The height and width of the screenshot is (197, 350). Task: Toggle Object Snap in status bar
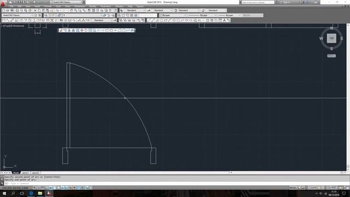pos(55,188)
